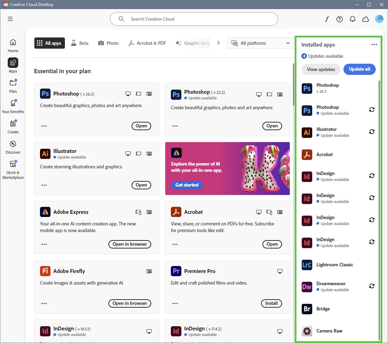The image size is (388, 343).
Task: Open more options on Photoshop v25.2 card
Action: tap(175, 126)
